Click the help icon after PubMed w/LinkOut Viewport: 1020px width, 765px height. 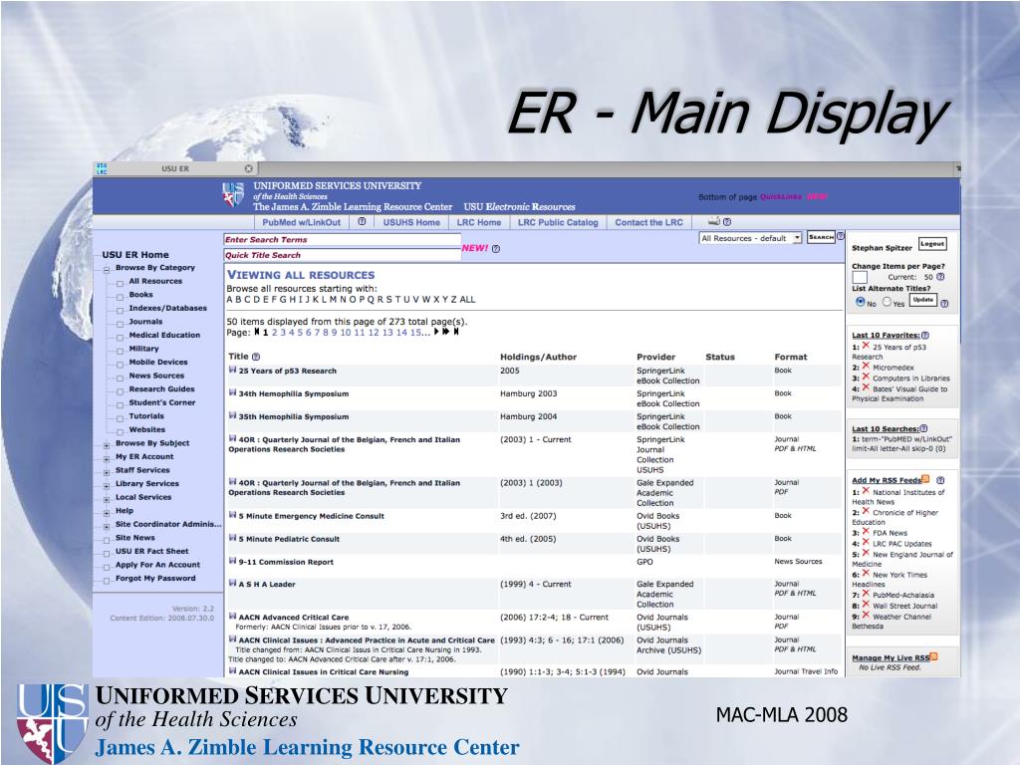pos(362,222)
